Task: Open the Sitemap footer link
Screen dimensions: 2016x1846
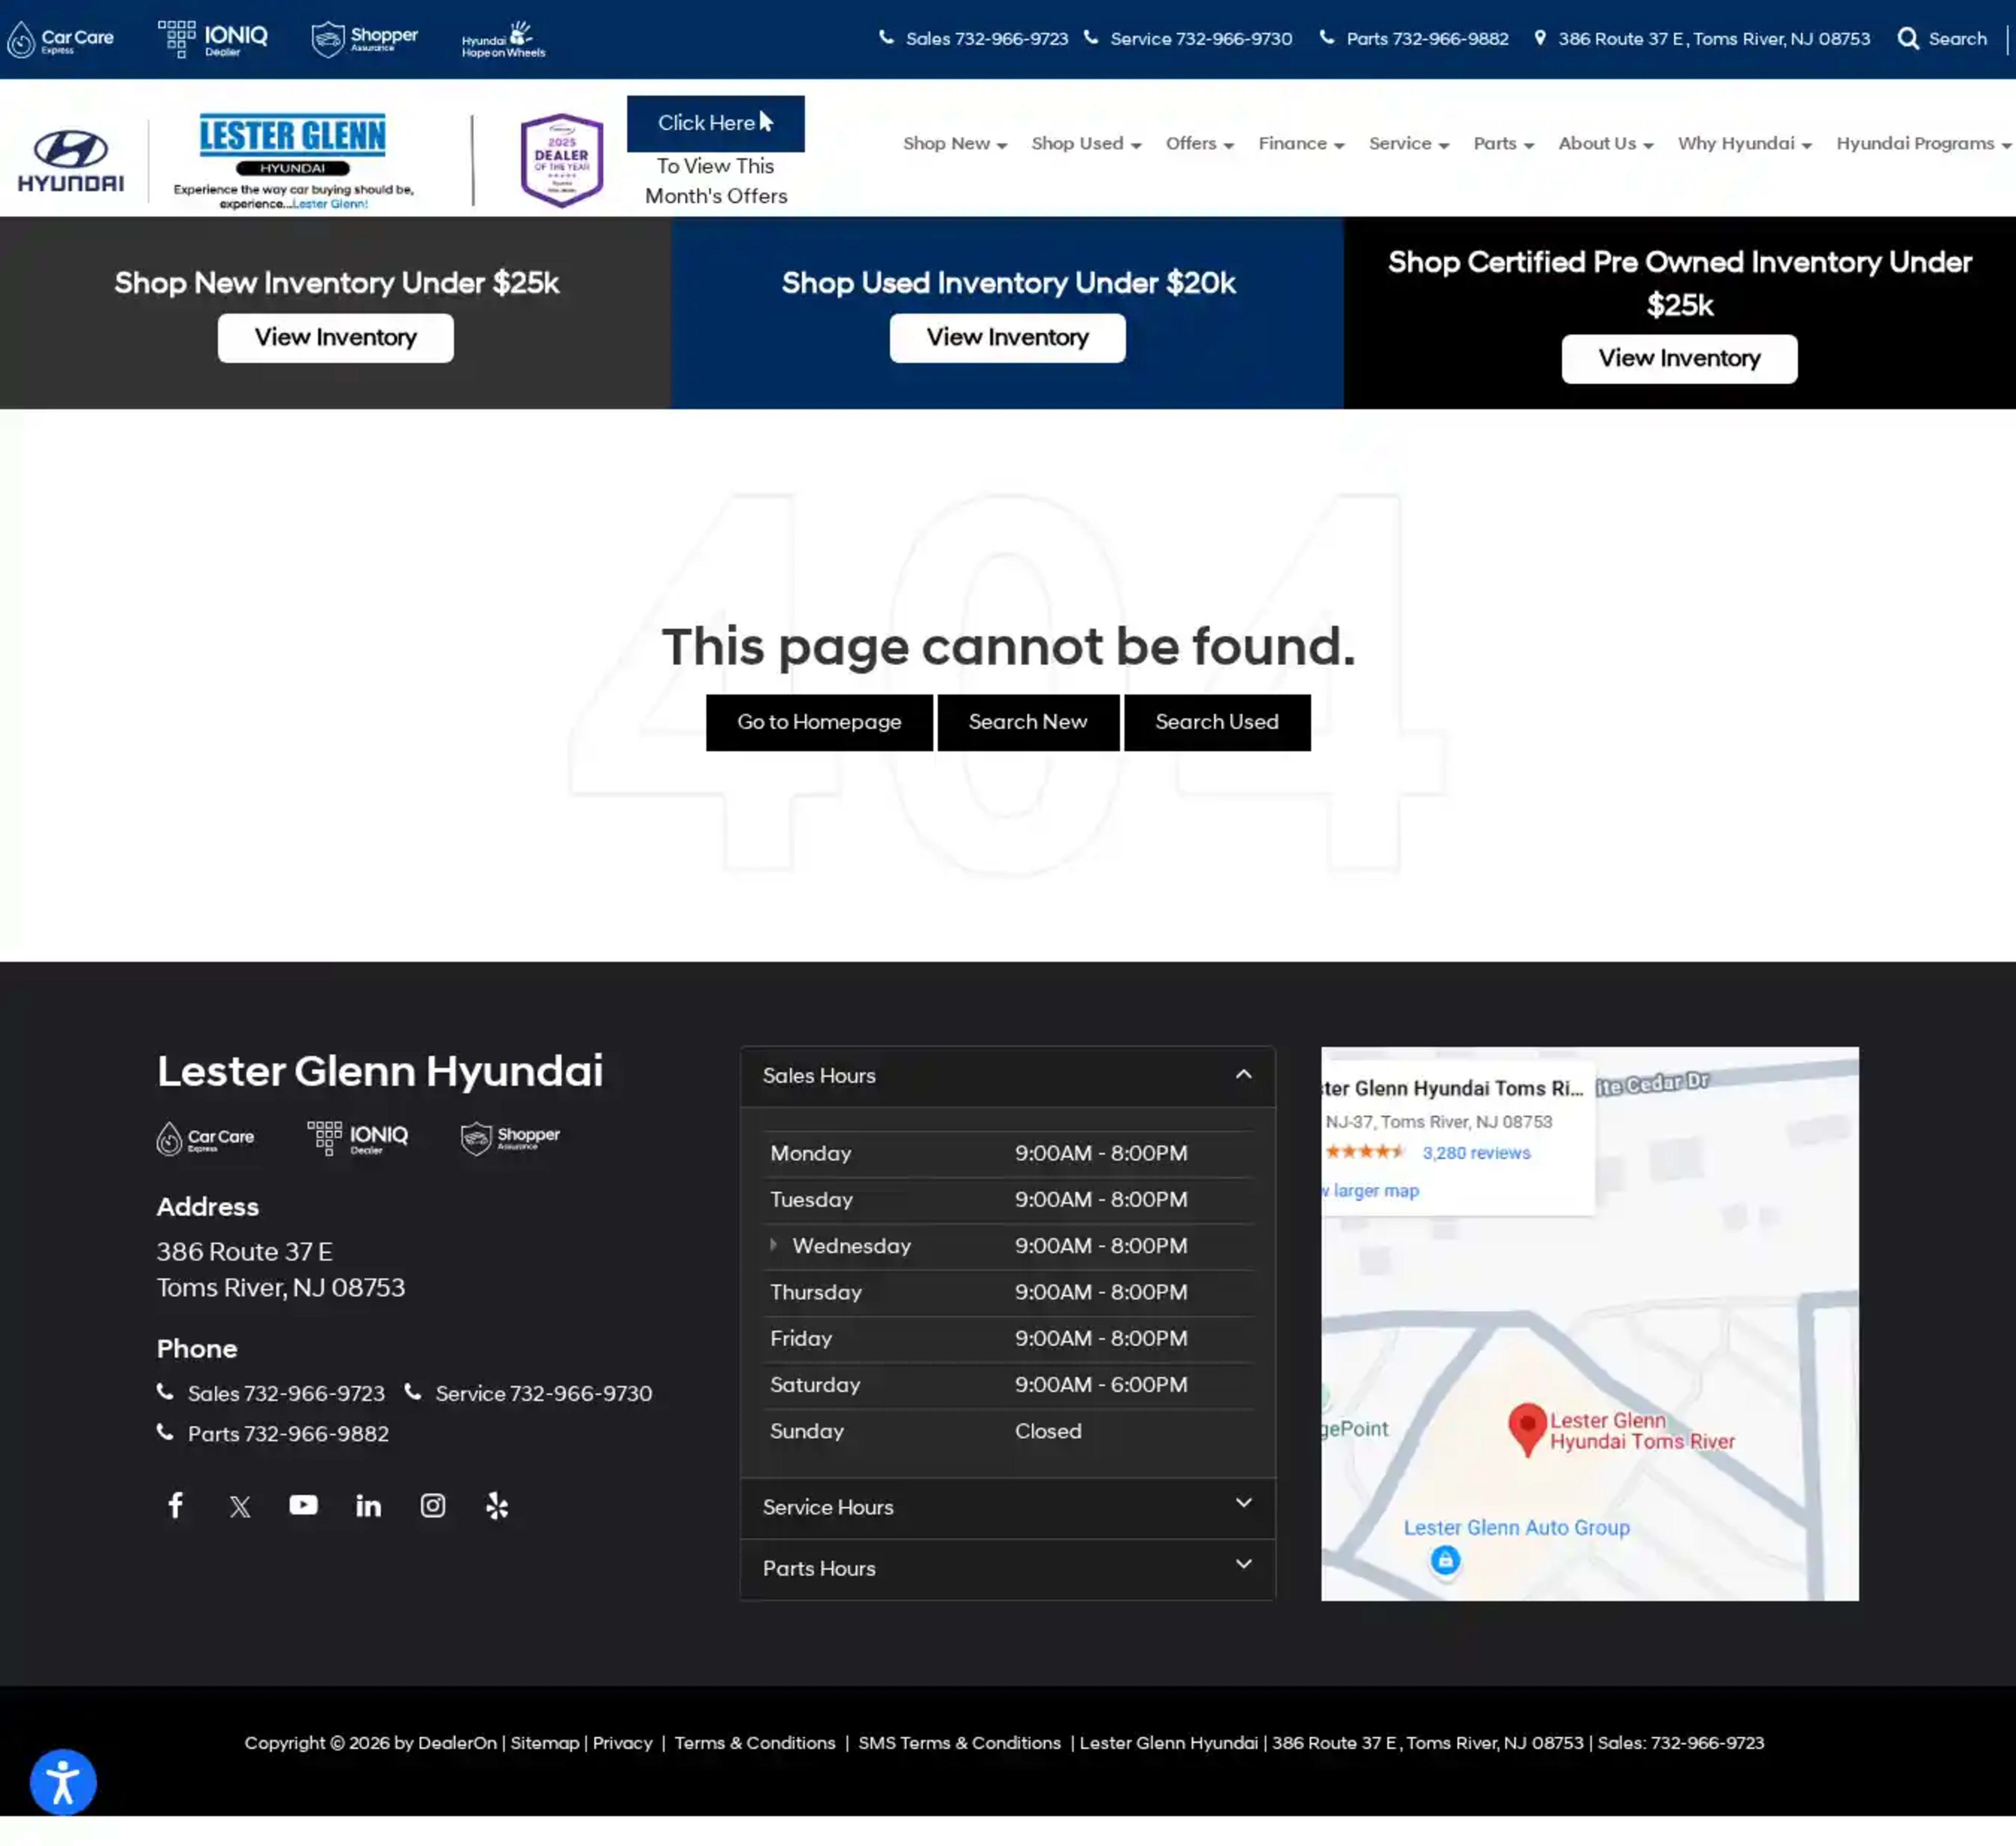Action: click(x=545, y=1743)
